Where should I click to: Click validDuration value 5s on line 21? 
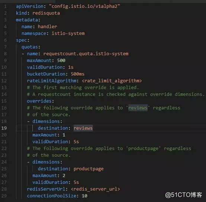point(76,142)
